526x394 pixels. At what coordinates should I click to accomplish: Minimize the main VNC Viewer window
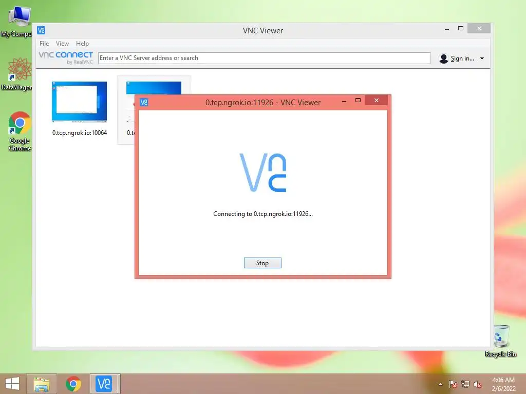(x=447, y=29)
